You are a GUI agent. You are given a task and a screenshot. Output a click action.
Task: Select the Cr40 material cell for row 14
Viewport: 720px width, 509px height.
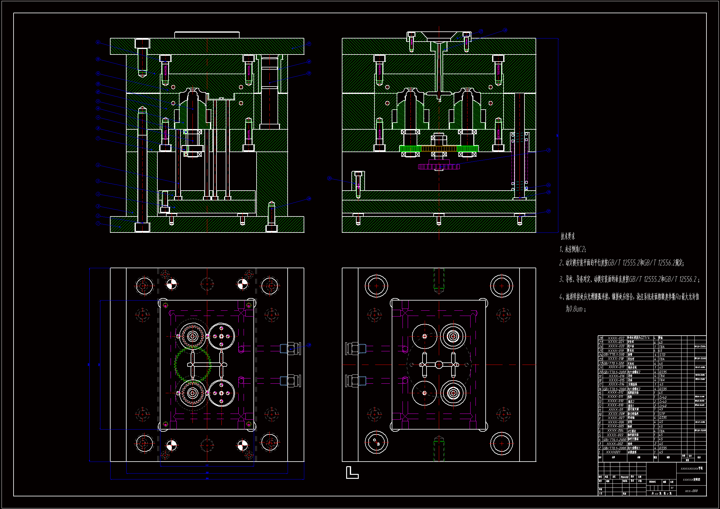pos(663,397)
